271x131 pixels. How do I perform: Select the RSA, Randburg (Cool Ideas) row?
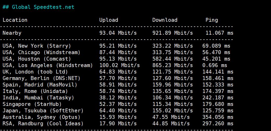coord(43,123)
